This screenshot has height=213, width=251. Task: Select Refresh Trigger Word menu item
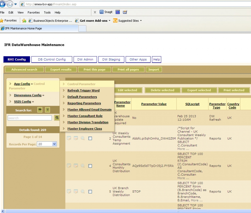(83, 90)
